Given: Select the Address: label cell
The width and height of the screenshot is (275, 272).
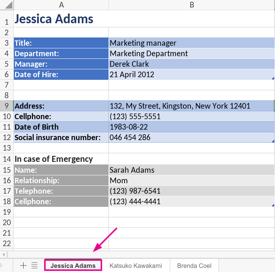Looking at the screenshot, I should click(x=61, y=106).
